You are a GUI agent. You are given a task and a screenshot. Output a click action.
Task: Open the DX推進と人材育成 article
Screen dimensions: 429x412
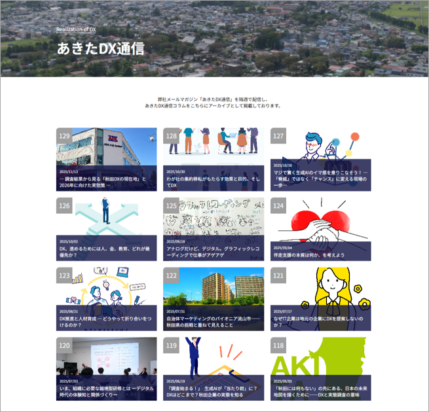tap(106, 322)
